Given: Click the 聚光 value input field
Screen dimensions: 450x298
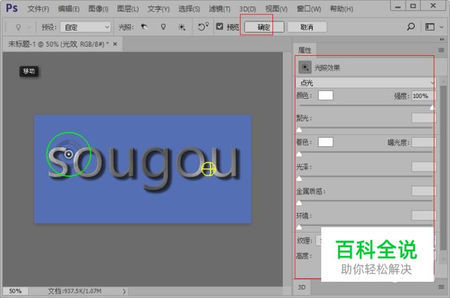Looking at the screenshot, I should point(423,118).
